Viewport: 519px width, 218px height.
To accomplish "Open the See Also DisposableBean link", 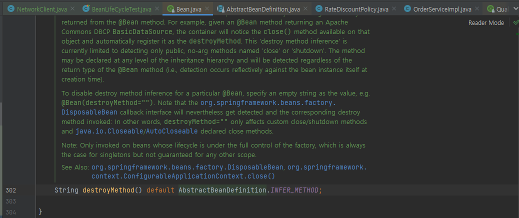I will pyautogui.click(x=187, y=167).
